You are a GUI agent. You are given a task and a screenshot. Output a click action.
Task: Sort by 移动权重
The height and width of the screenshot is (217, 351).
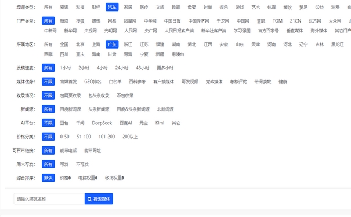coord(114,178)
